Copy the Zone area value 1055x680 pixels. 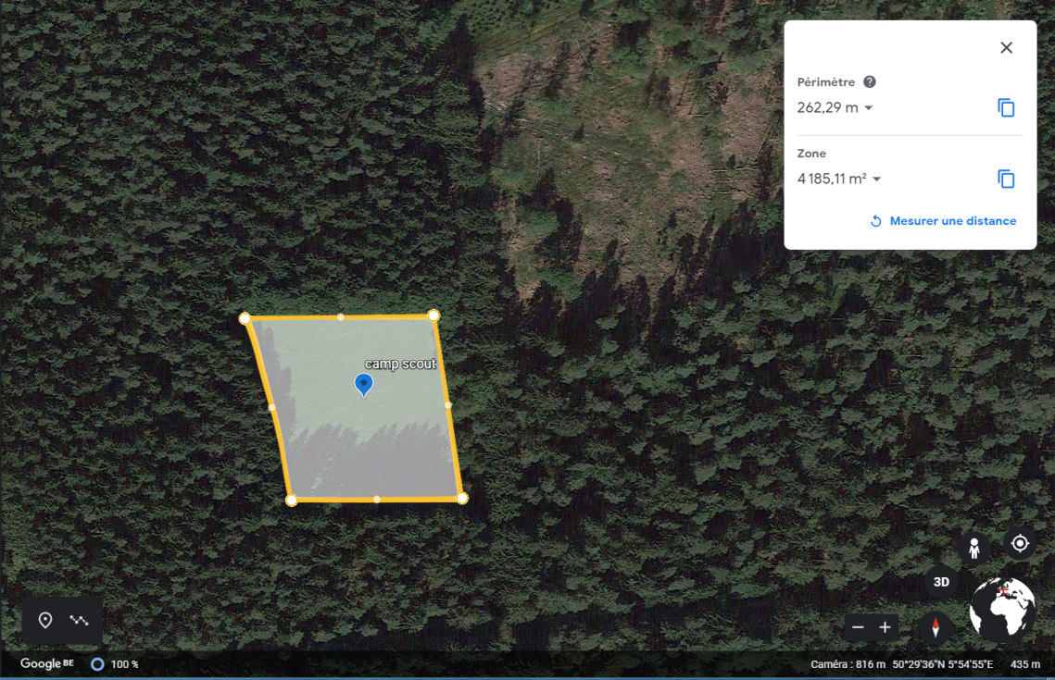tap(1006, 179)
